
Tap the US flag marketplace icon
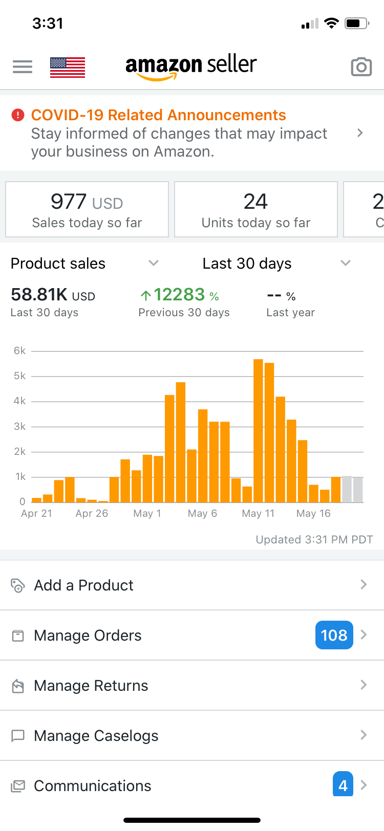click(68, 67)
